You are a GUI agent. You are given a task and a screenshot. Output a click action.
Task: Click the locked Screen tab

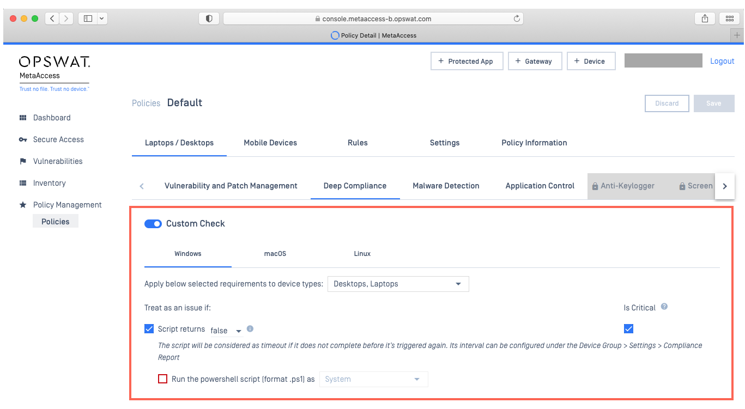pos(696,186)
